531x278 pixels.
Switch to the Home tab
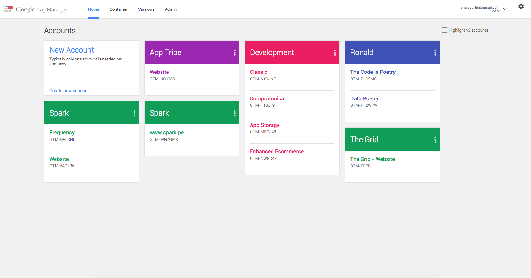(94, 9)
